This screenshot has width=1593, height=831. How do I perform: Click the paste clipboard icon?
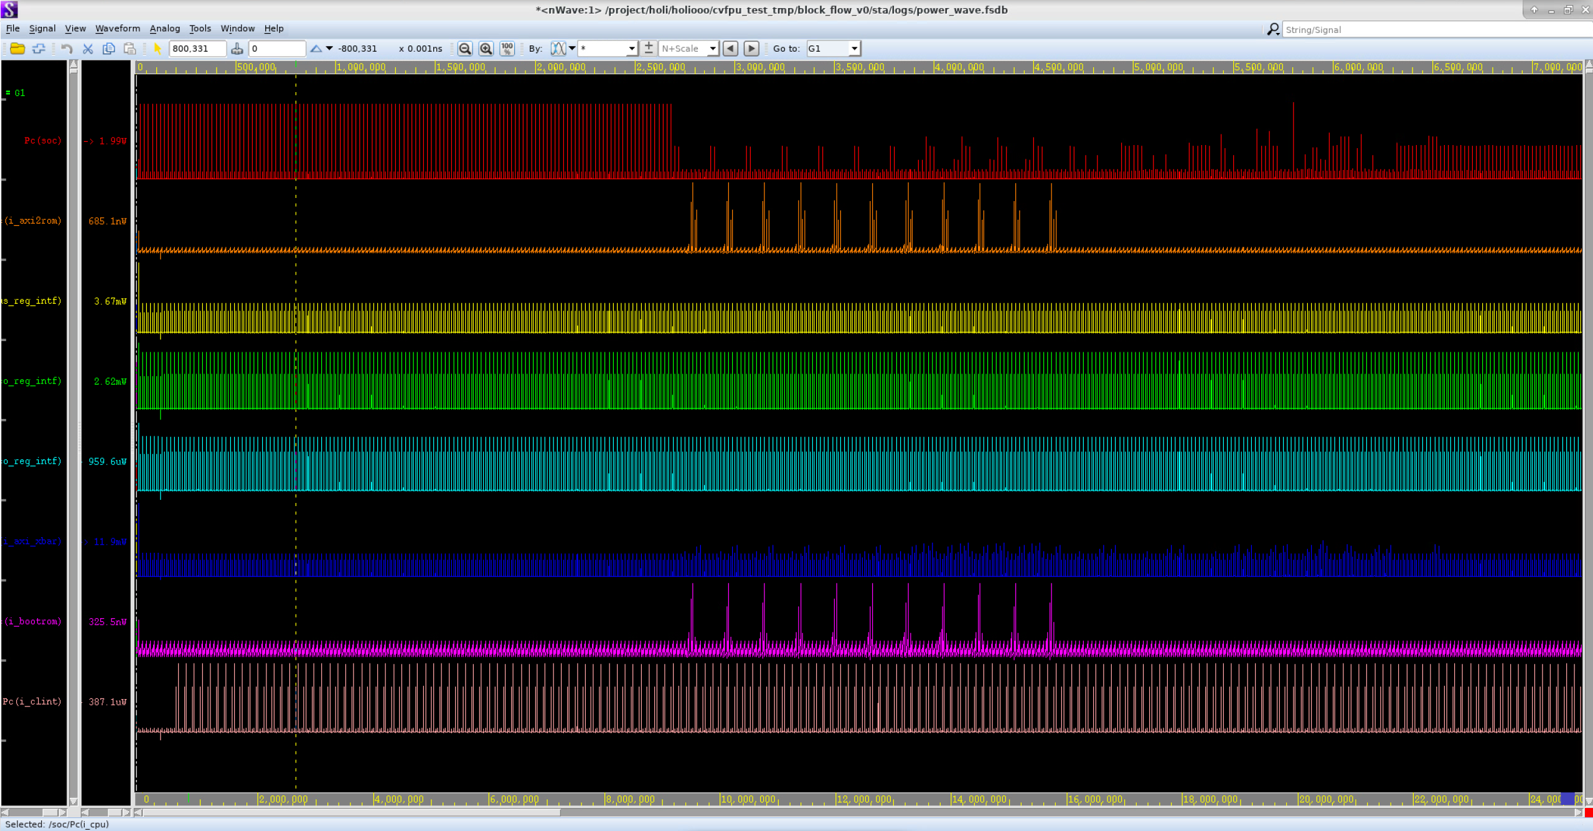coord(129,49)
